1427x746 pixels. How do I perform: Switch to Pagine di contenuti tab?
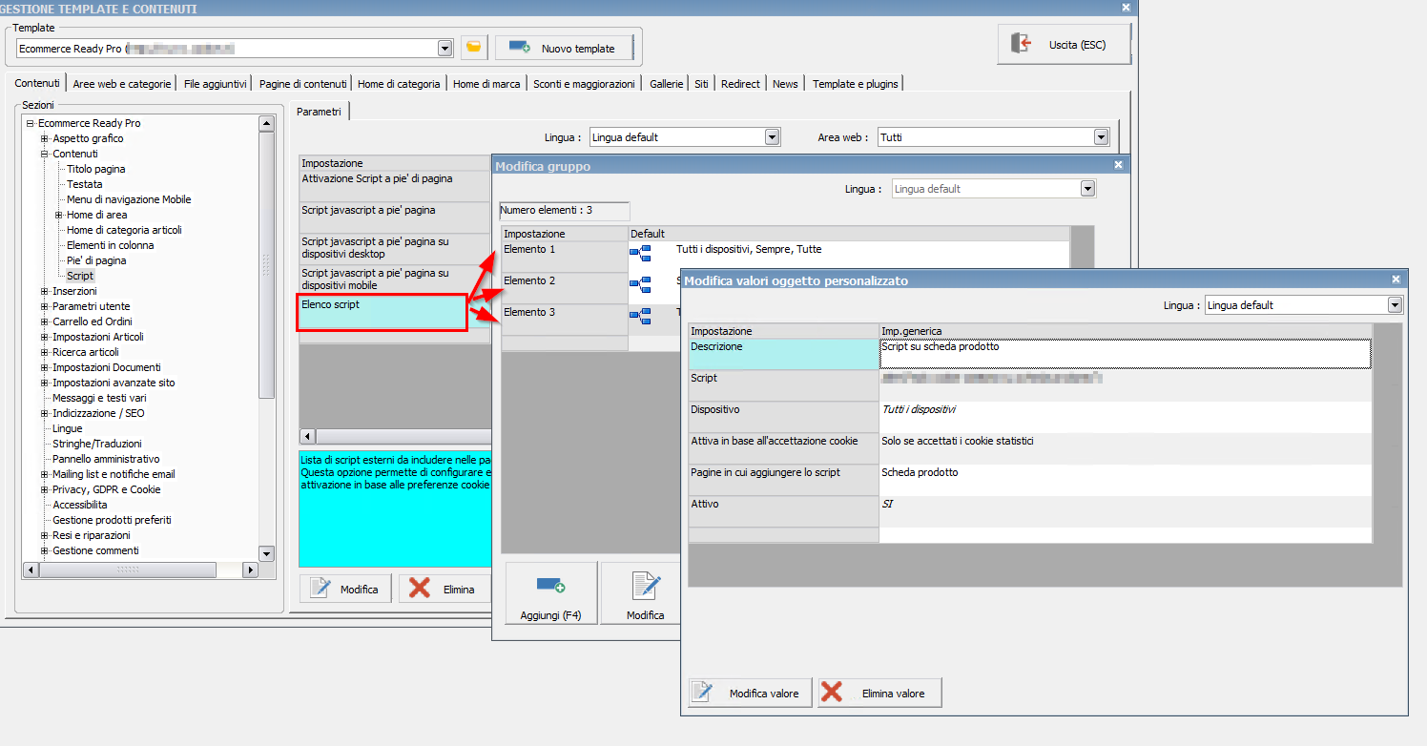[303, 84]
